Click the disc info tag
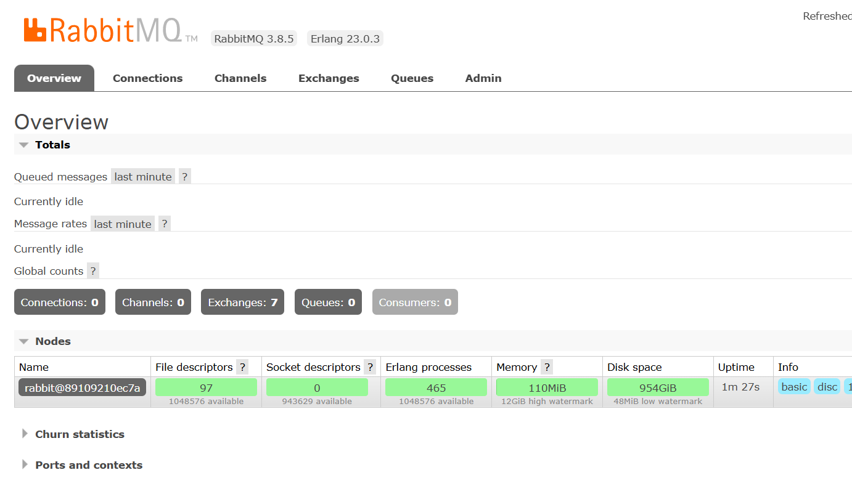This screenshot has height=478, width=852. coord(827,387)
